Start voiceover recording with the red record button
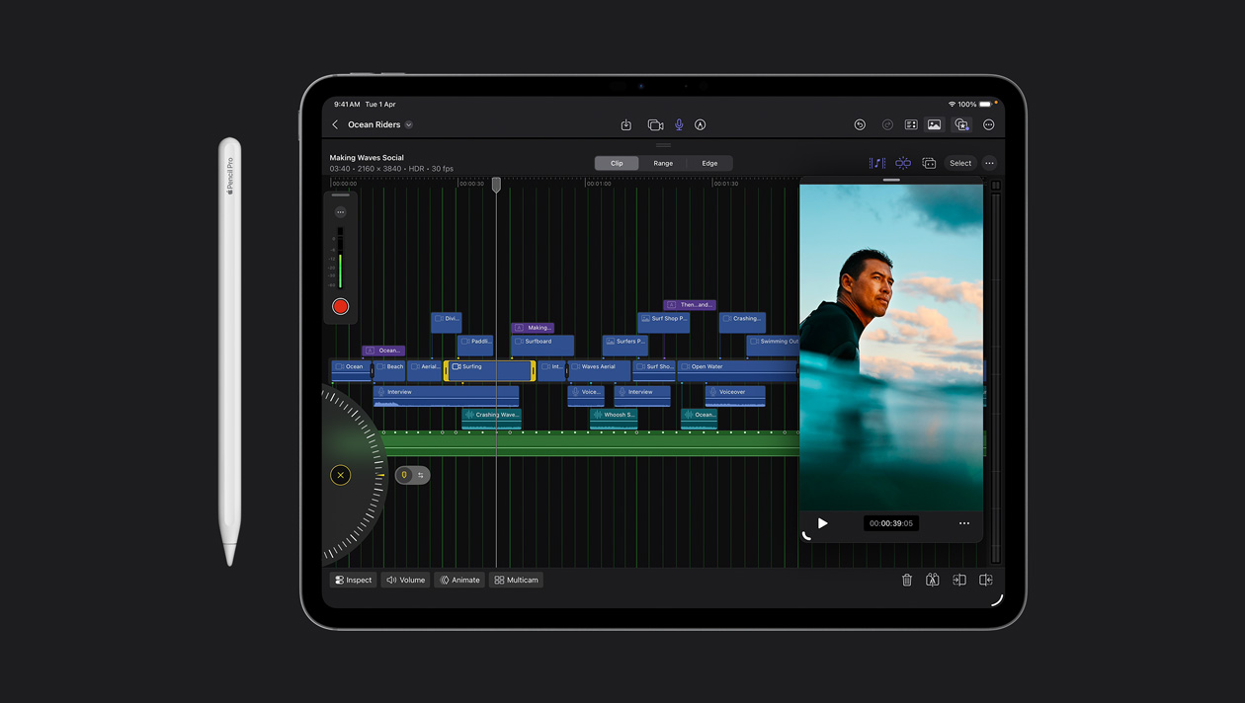The image size is (1245, 703). (x=340, y=306)
